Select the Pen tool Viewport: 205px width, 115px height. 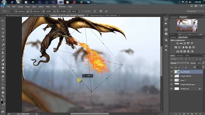tap(3, 76)
